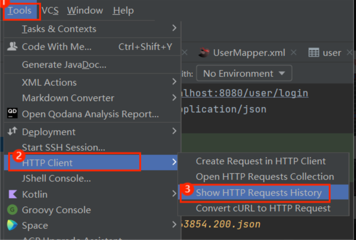Viewport: 356px width, 240px height.
Task: Expand the Markdown Converter submenu arrow
Action: tap(174, 97)
